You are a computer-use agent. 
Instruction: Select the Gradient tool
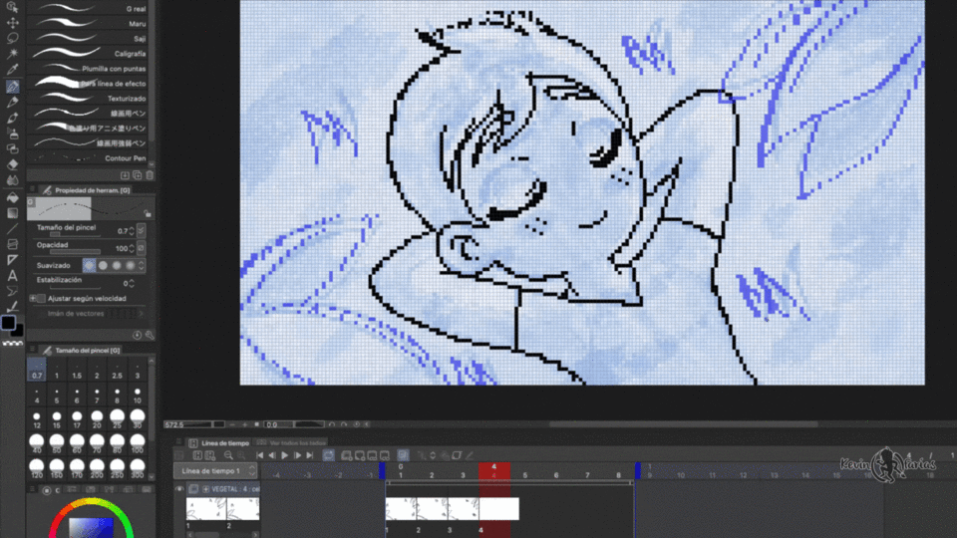(x=12, y=213)
